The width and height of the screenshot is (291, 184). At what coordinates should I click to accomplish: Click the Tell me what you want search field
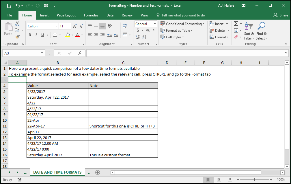tap(181, 15)
